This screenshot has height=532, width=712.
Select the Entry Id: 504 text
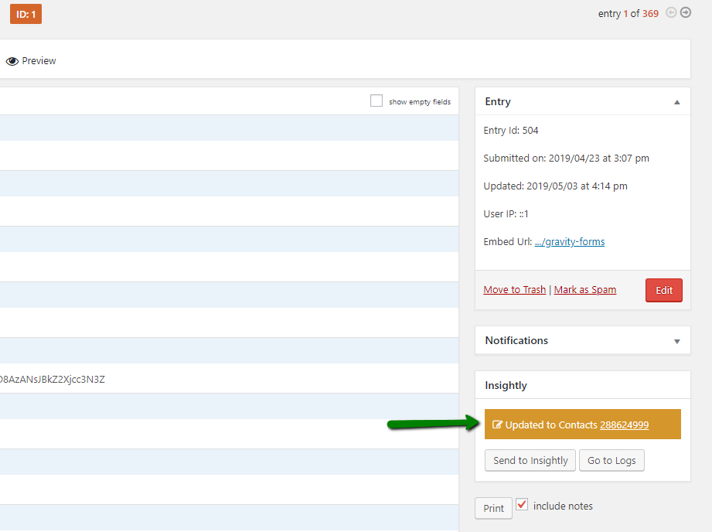pos(511,131)
